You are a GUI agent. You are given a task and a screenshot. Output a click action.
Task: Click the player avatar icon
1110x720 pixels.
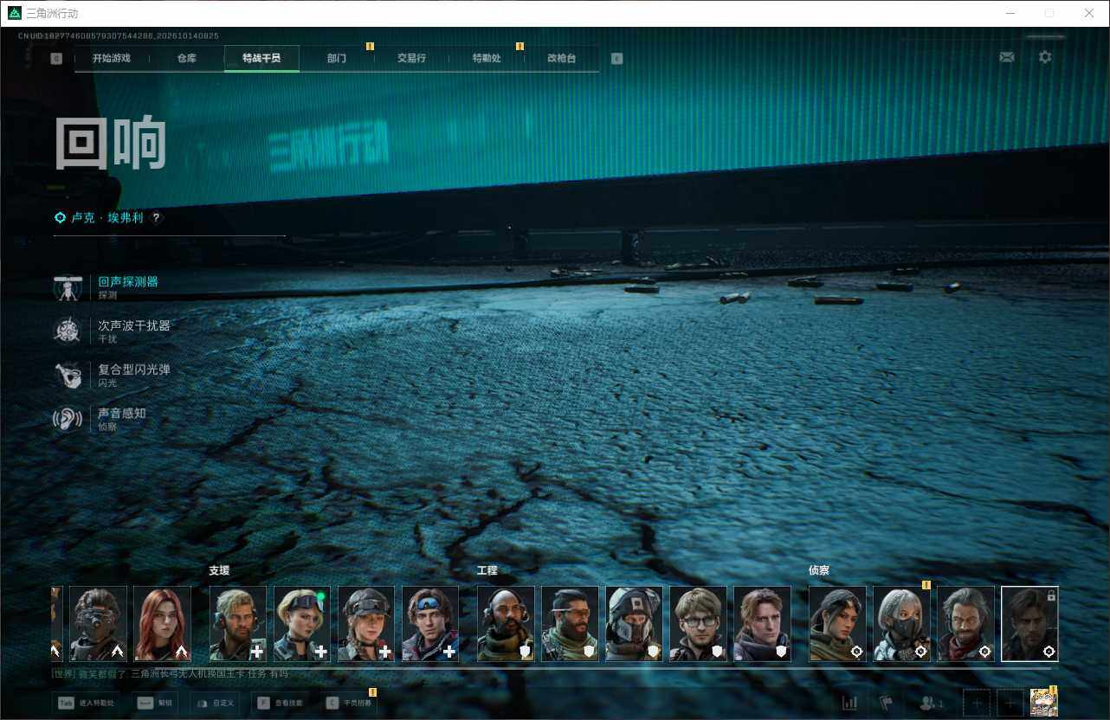pyautogui.click(x=1043, y=703)
